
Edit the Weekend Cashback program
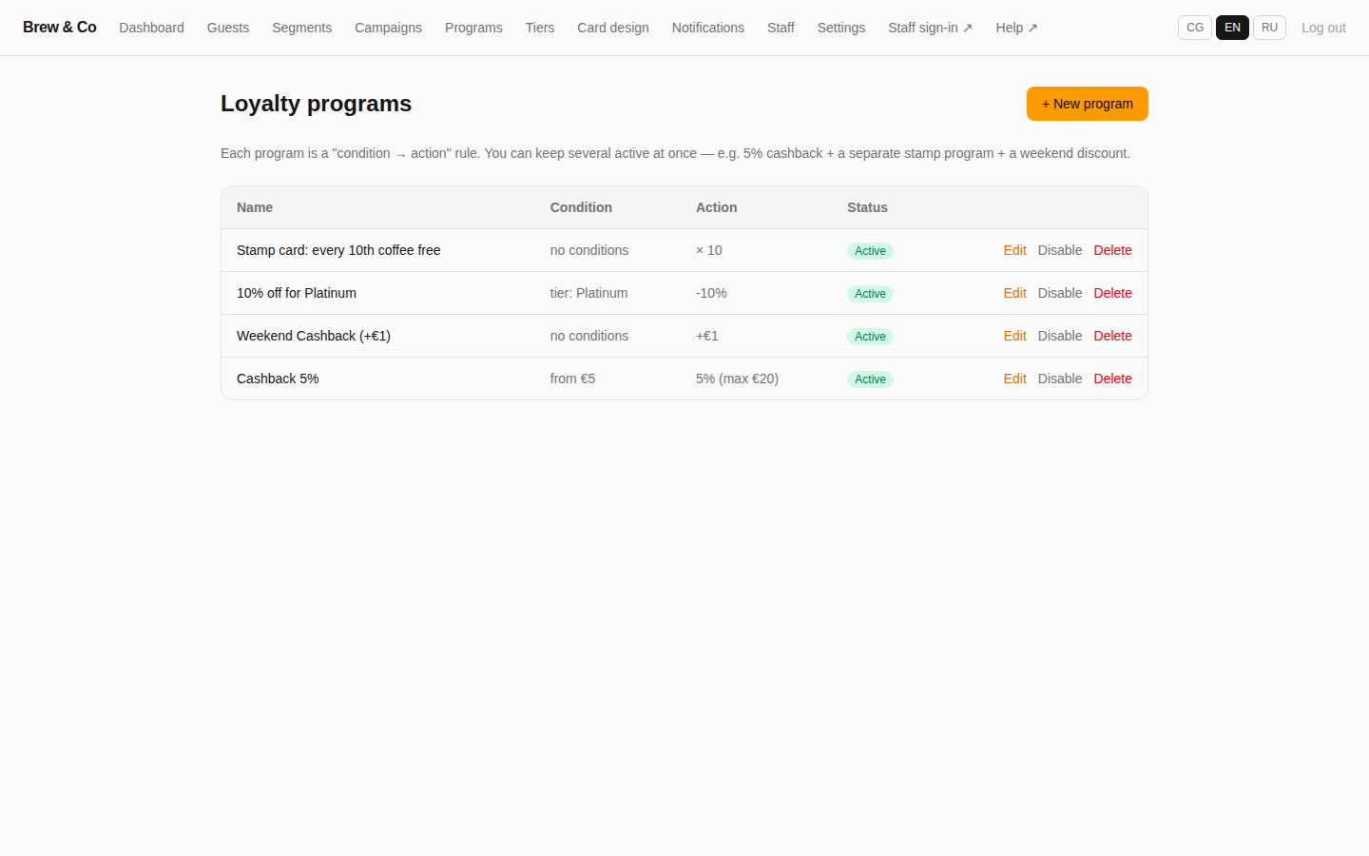[1014, 336]
